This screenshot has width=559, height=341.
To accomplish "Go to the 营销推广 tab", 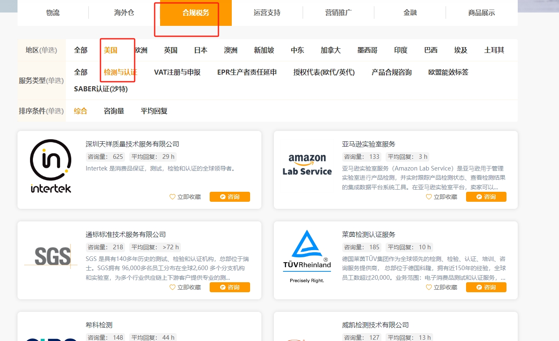I will coord(338,13).
